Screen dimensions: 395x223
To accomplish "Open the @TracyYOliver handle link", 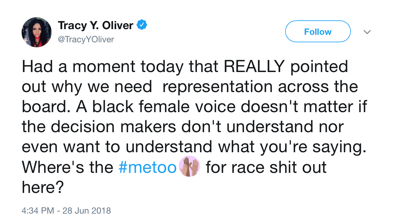I will click(x=86, y=39).
